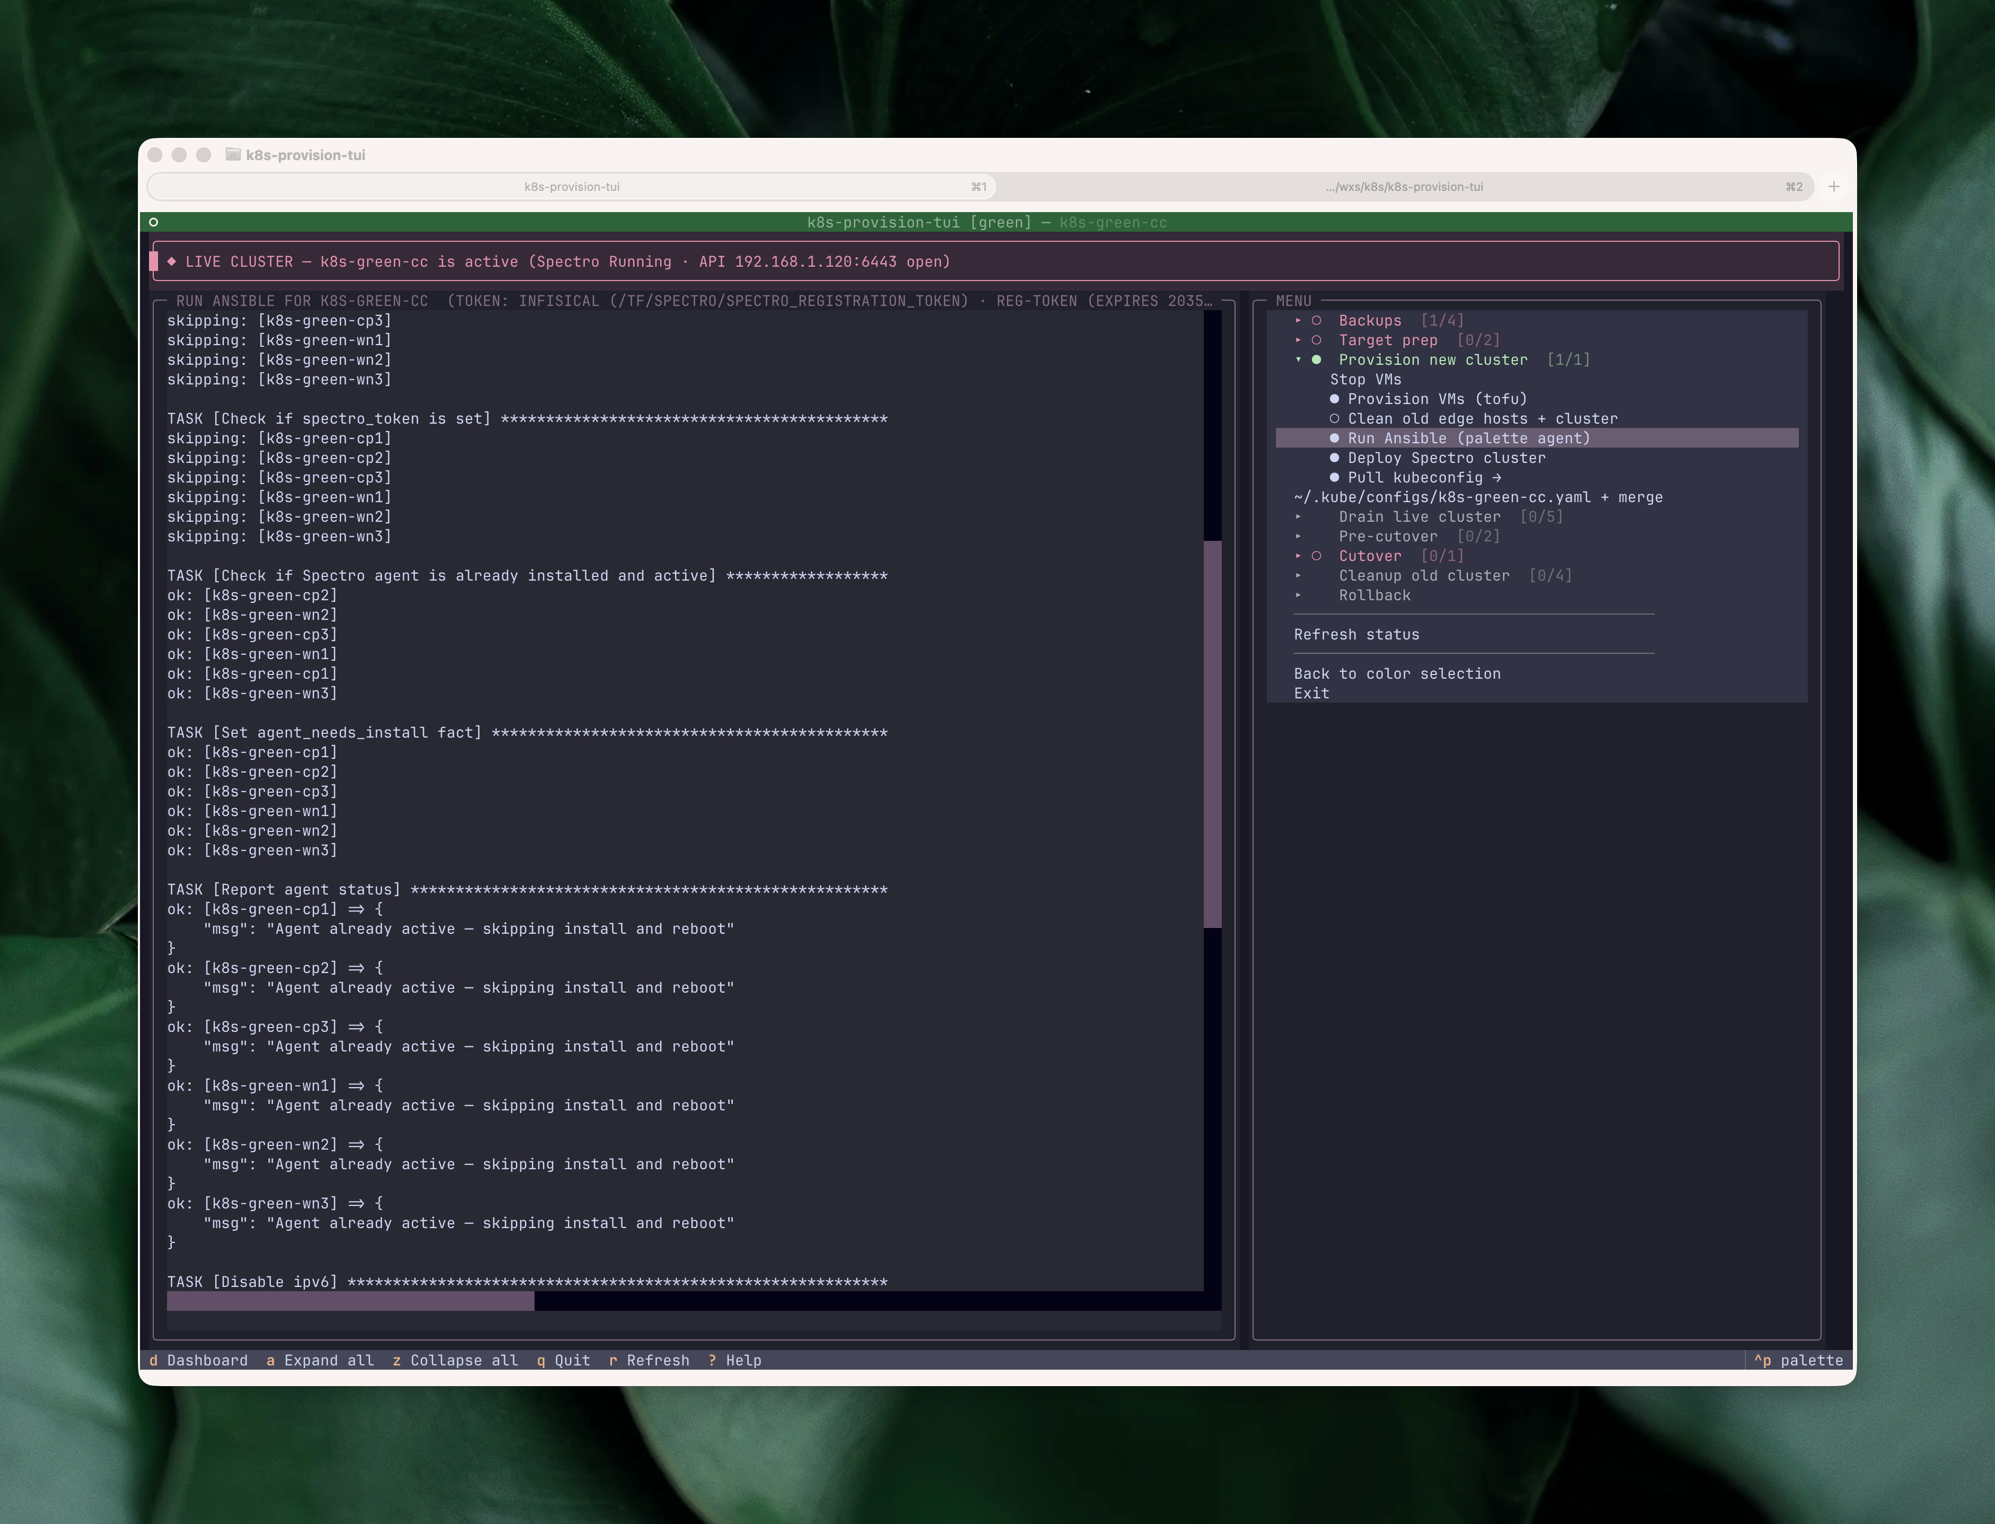Click the TASK [Disable ipv6] line
The image size is (1995, 1524).
pos(527,1282)
